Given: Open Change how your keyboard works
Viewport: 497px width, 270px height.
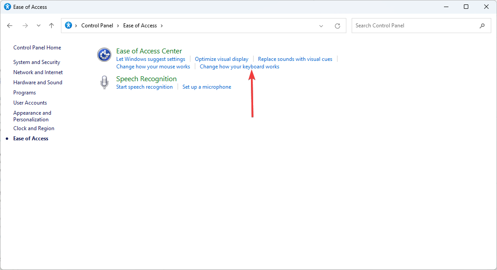Looking at the screenshot, I should click(239, 67).
